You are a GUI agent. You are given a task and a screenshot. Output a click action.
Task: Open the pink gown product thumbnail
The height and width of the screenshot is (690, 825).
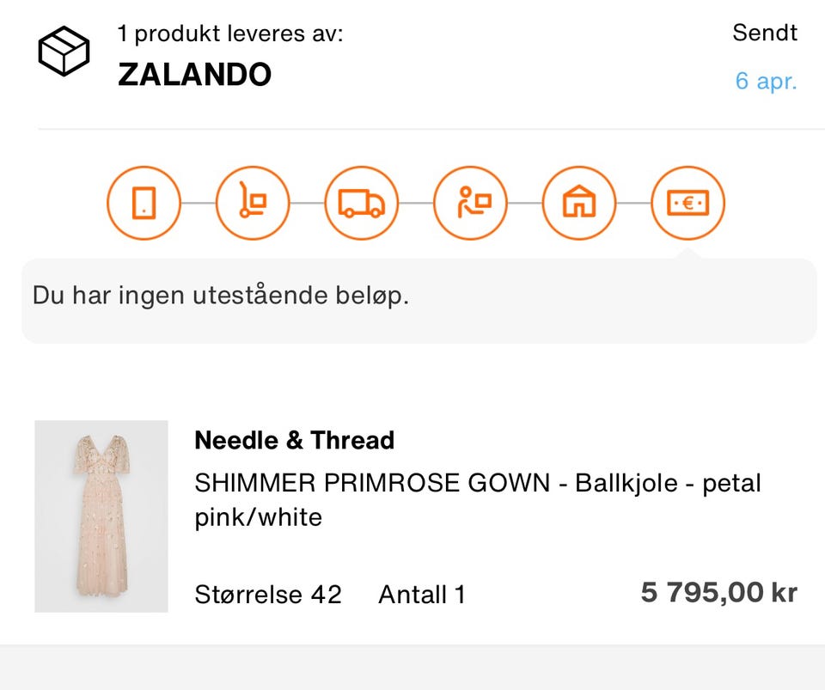pos(101,516)
